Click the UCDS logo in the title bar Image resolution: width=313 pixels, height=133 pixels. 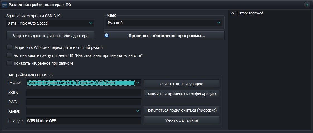coord(4,4)
